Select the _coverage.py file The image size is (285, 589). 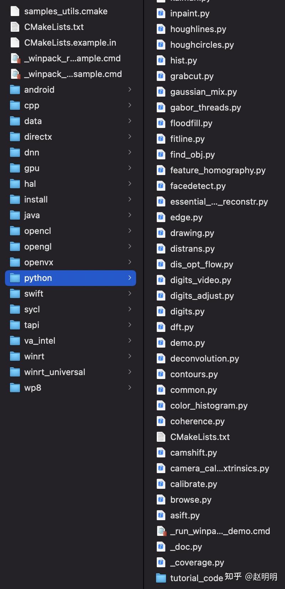pos(197,562)
